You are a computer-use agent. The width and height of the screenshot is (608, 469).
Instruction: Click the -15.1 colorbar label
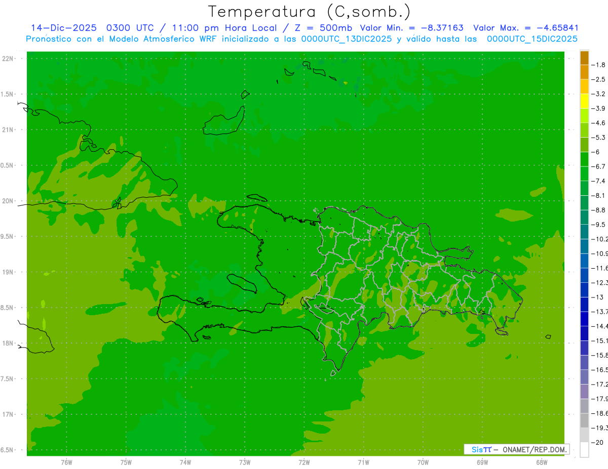pyautogui.click(x=599, y=340)
